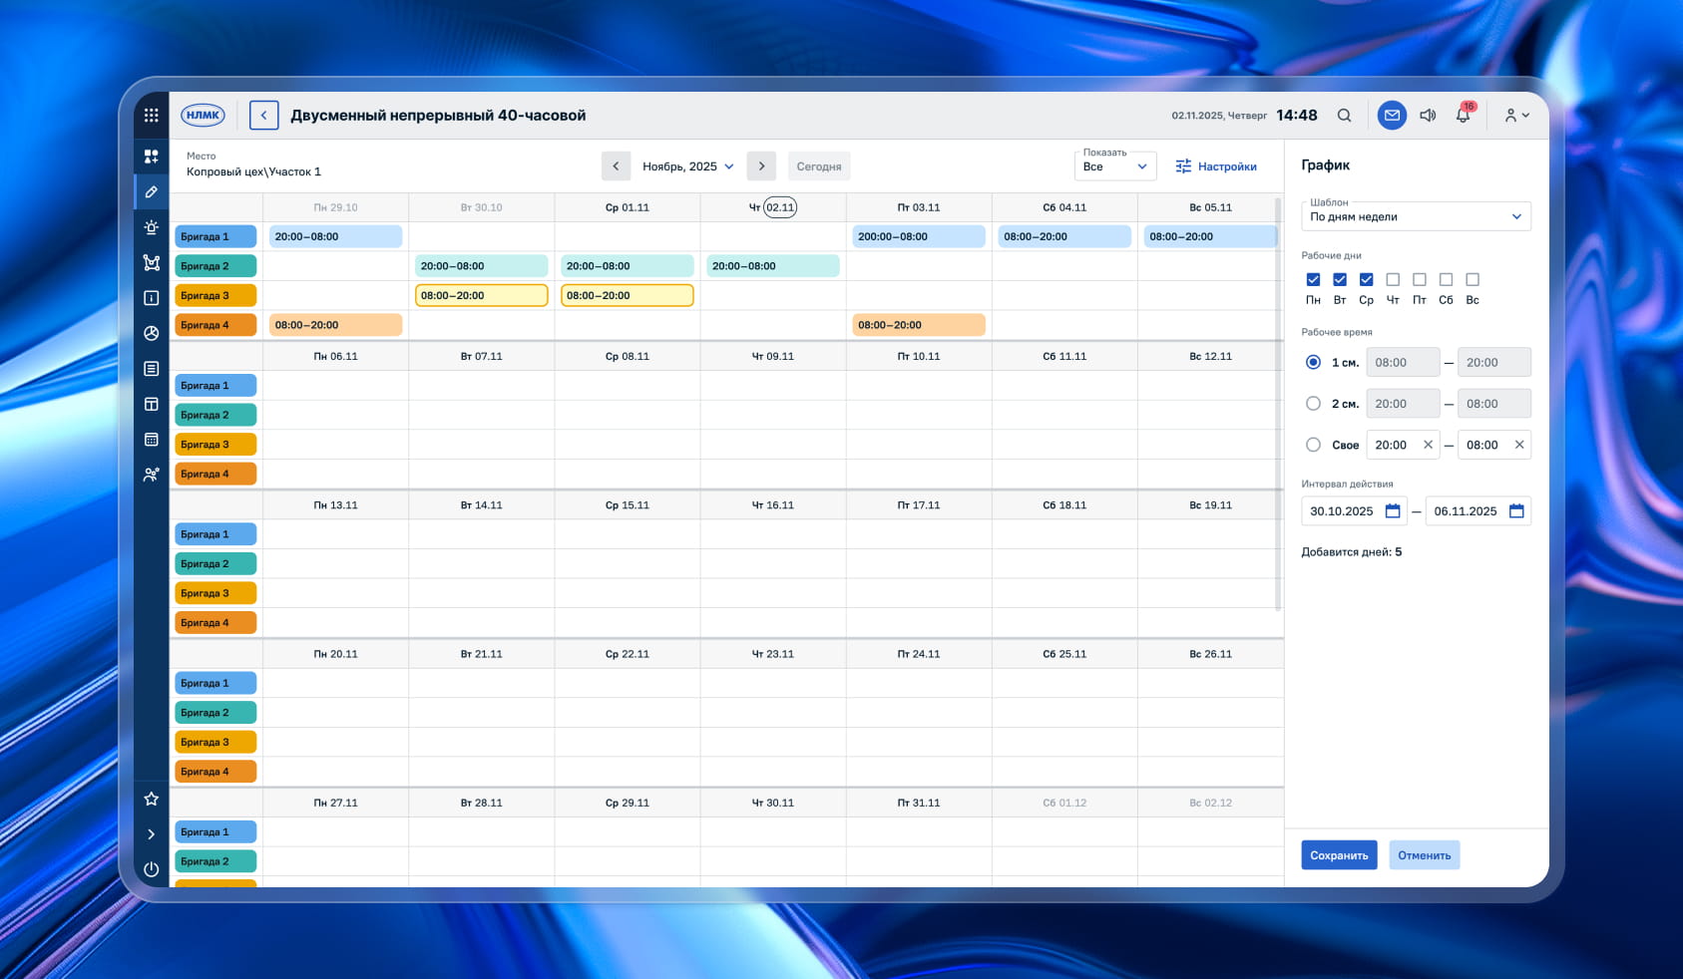1683x979 pixels.
Task: Select Бригада 4 shift on Пт 03.11
Action: click(919, 325)
